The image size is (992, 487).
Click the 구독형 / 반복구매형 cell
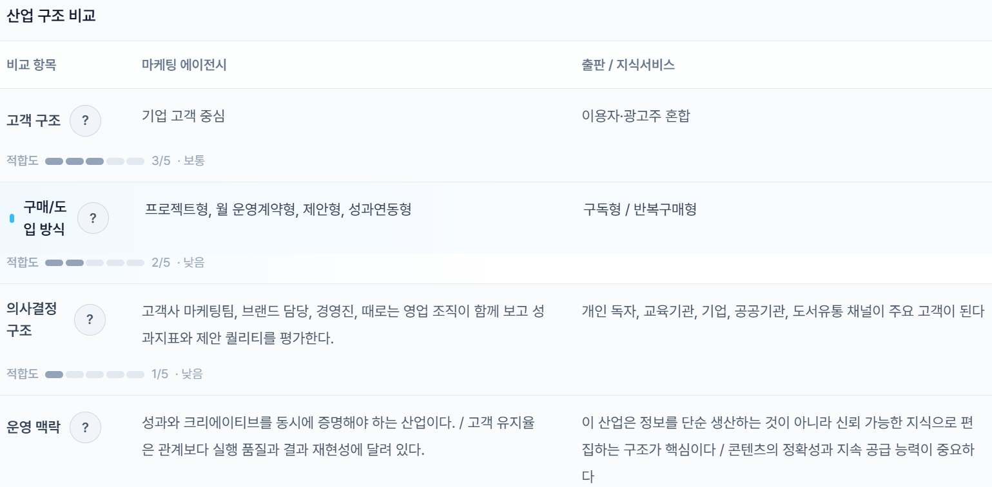click(x=639, y=209)
